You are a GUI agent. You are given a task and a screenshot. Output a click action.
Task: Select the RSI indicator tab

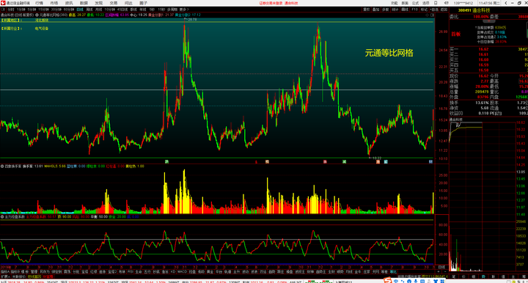(131, 271)
